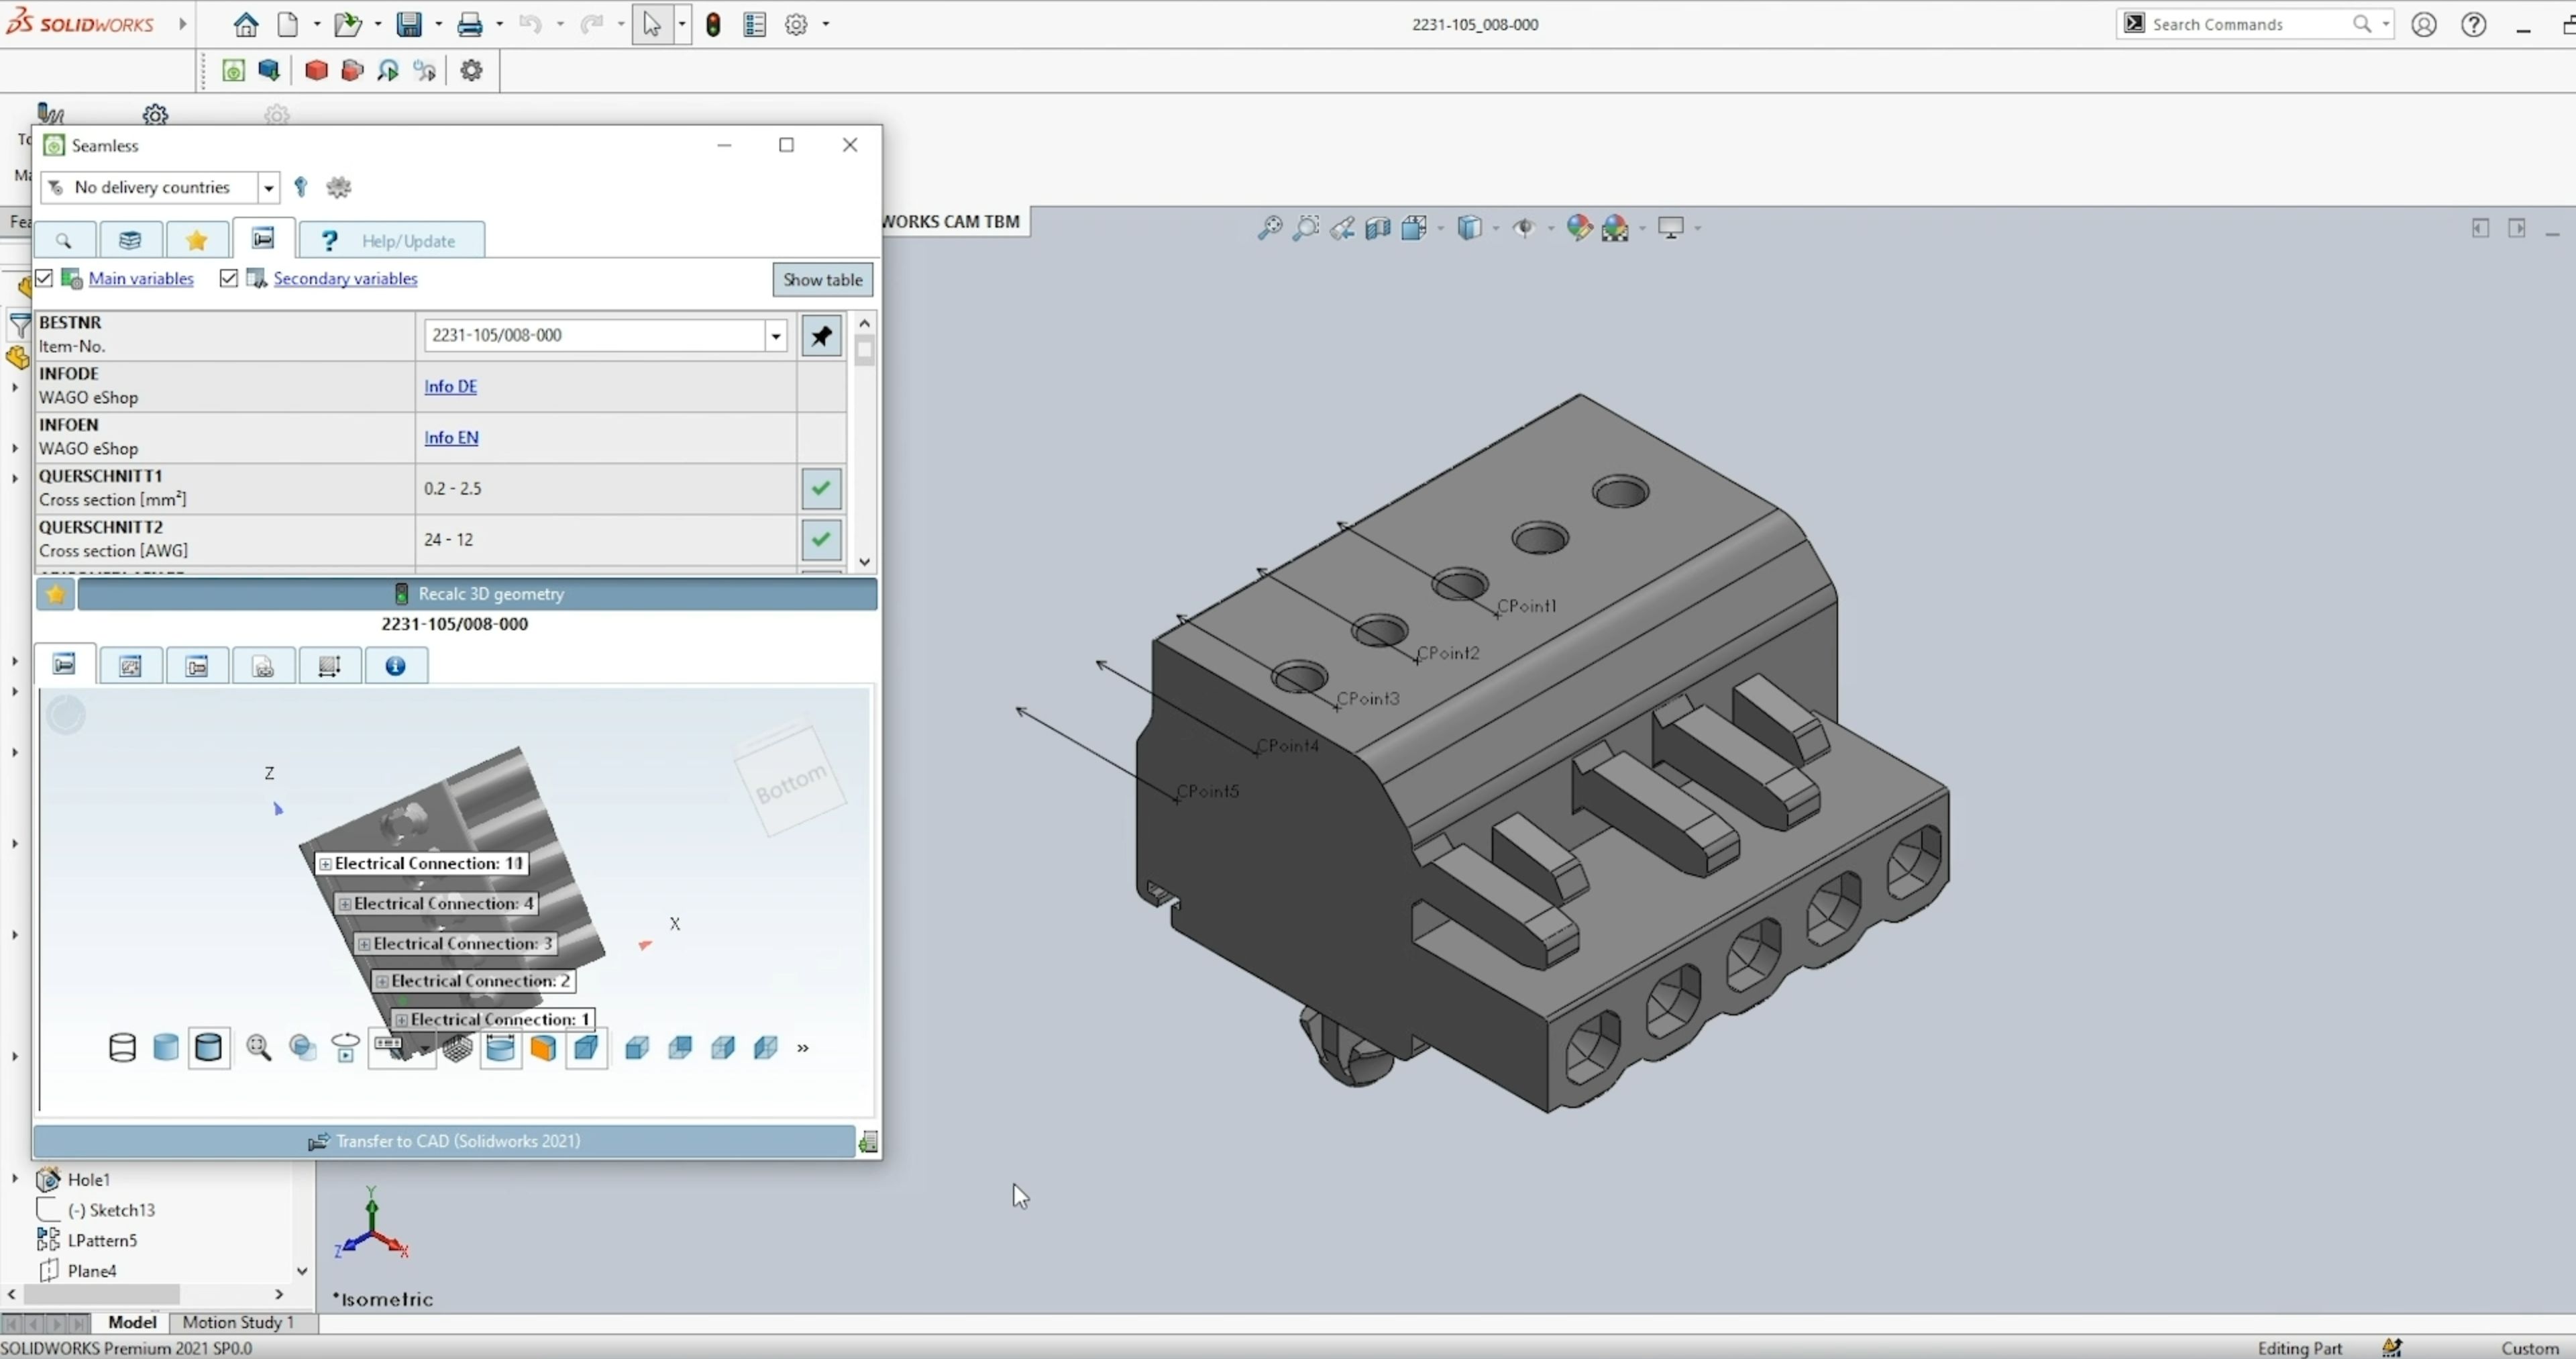Click the Edit Appearance color ball icon
2576x1359 pixels.
1579,228
